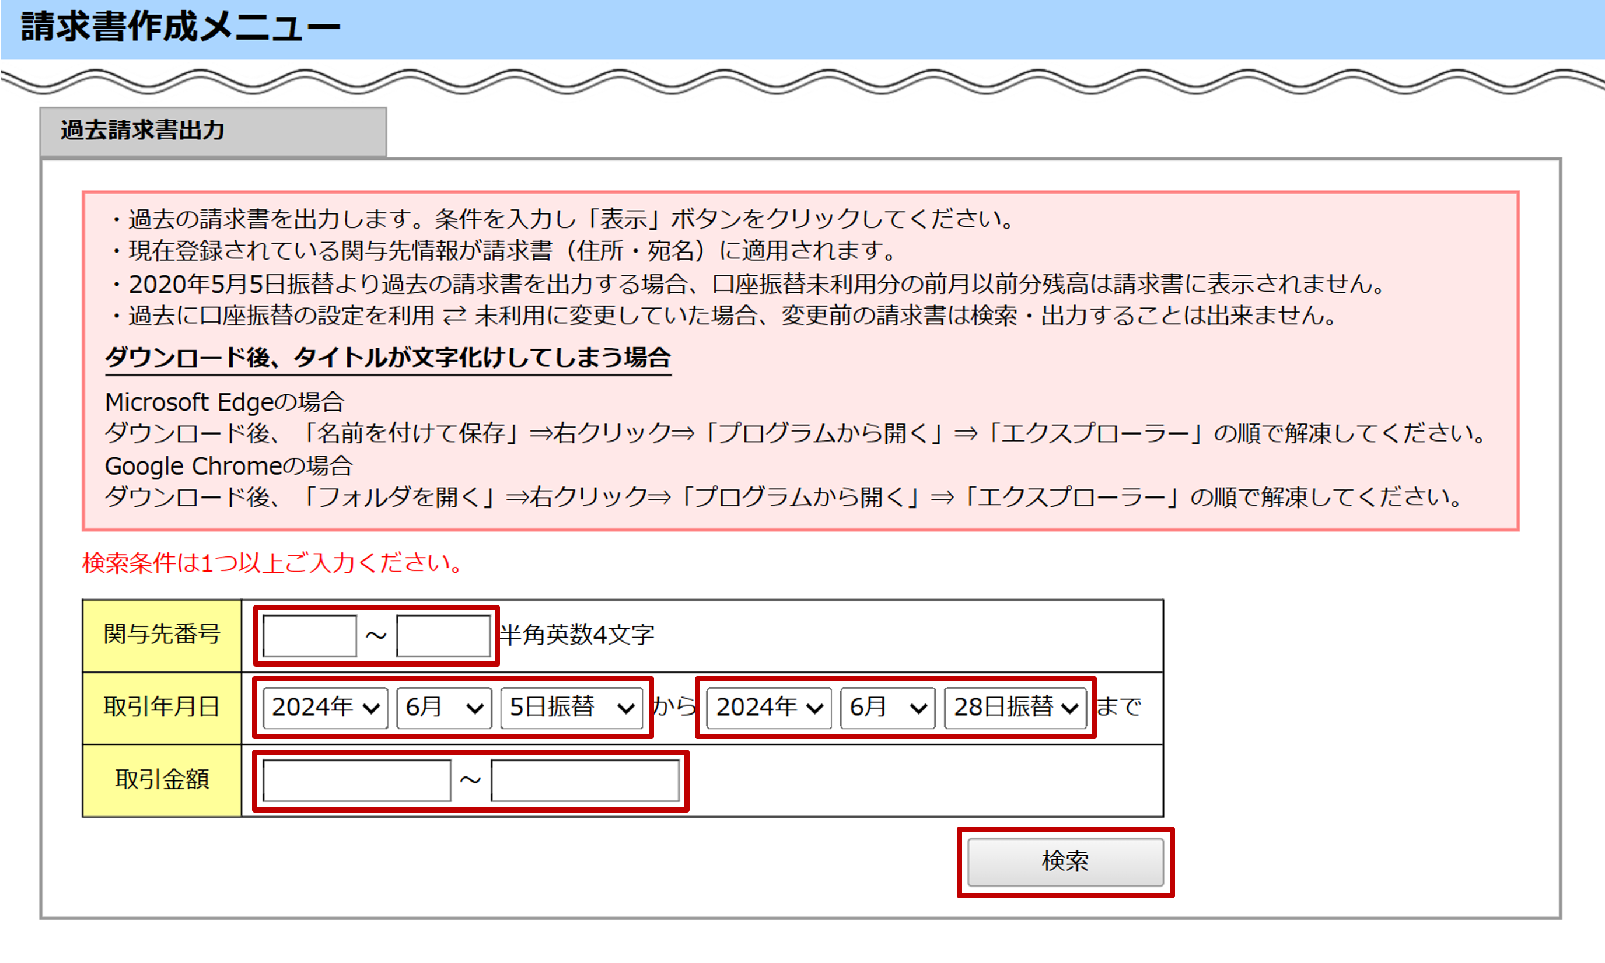
Task: Open the 5日振替 start day dropdown
Action: tap(571, 708)
